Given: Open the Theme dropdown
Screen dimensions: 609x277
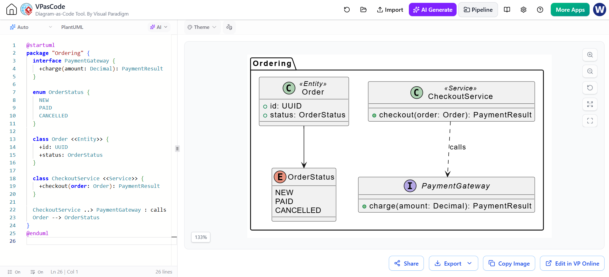Looking at the screenshot, I should [202, 27].
